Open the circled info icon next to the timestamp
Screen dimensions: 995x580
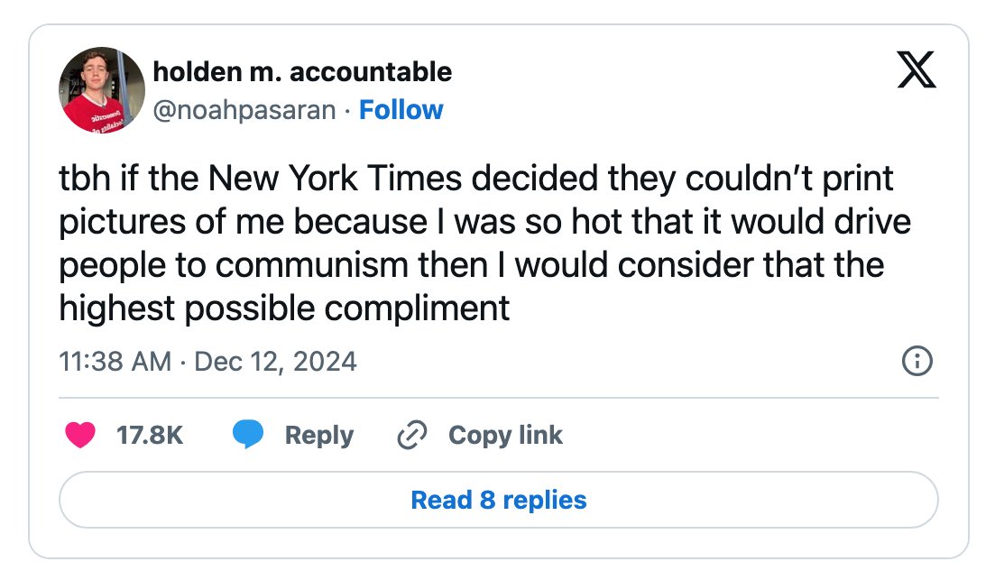click(917, 361)
